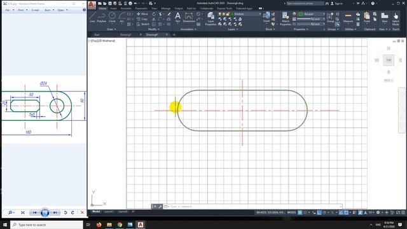
Task: Select the Polyline tool
Action: pyautogui.click(x=102, y=17)
